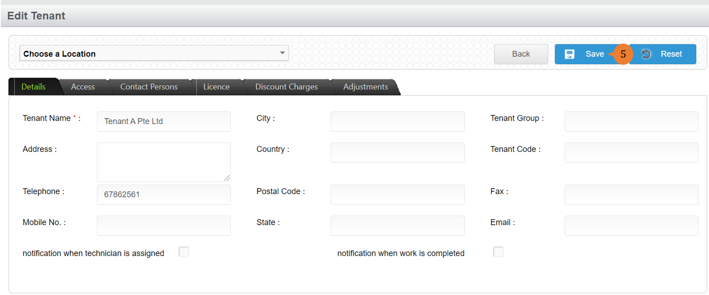
Task: Select the Fax input field
Action: click(x=632, y=195)
